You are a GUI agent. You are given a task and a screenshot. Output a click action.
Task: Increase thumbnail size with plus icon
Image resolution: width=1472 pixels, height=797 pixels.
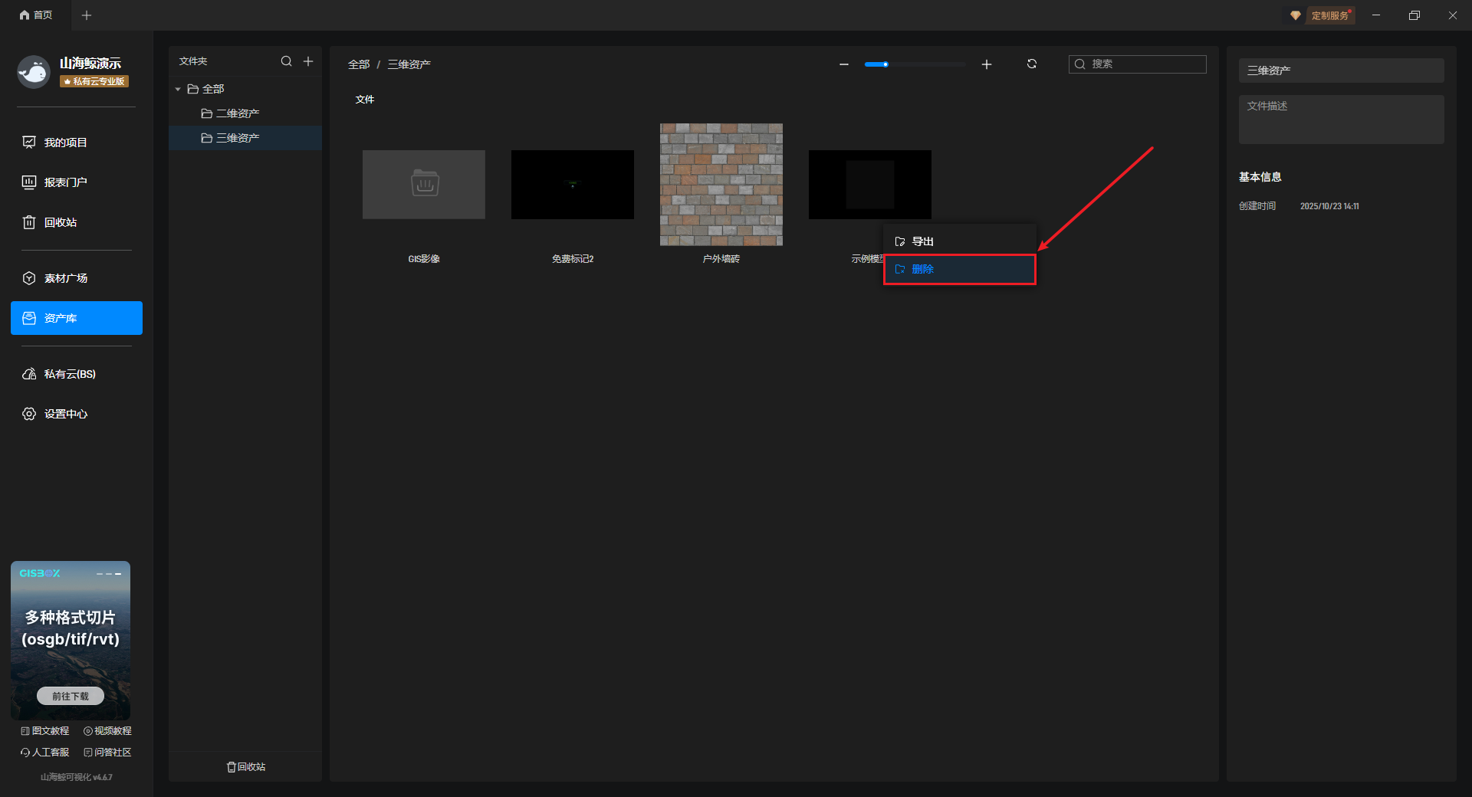pos(987,64)
